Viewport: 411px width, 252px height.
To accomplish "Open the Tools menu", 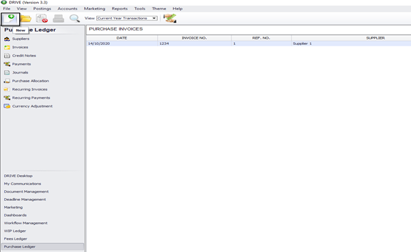I will tap(140, 9).
